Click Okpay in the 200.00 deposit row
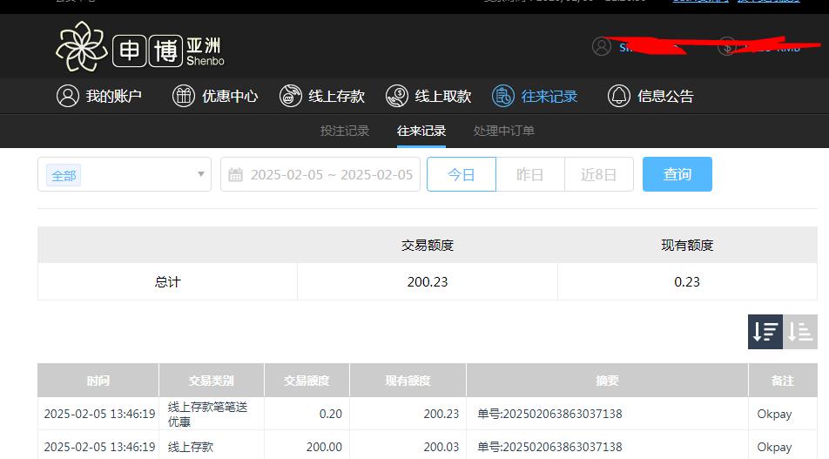This screenshot has height=459, width=829. (774, 447)
